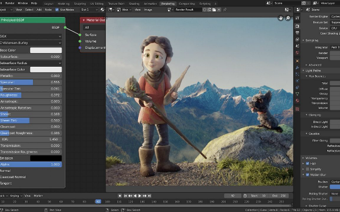The width and height of the screenshot is (340, 212).
Task: Open the Scene properties tab icon
Action: coord(297,46)
